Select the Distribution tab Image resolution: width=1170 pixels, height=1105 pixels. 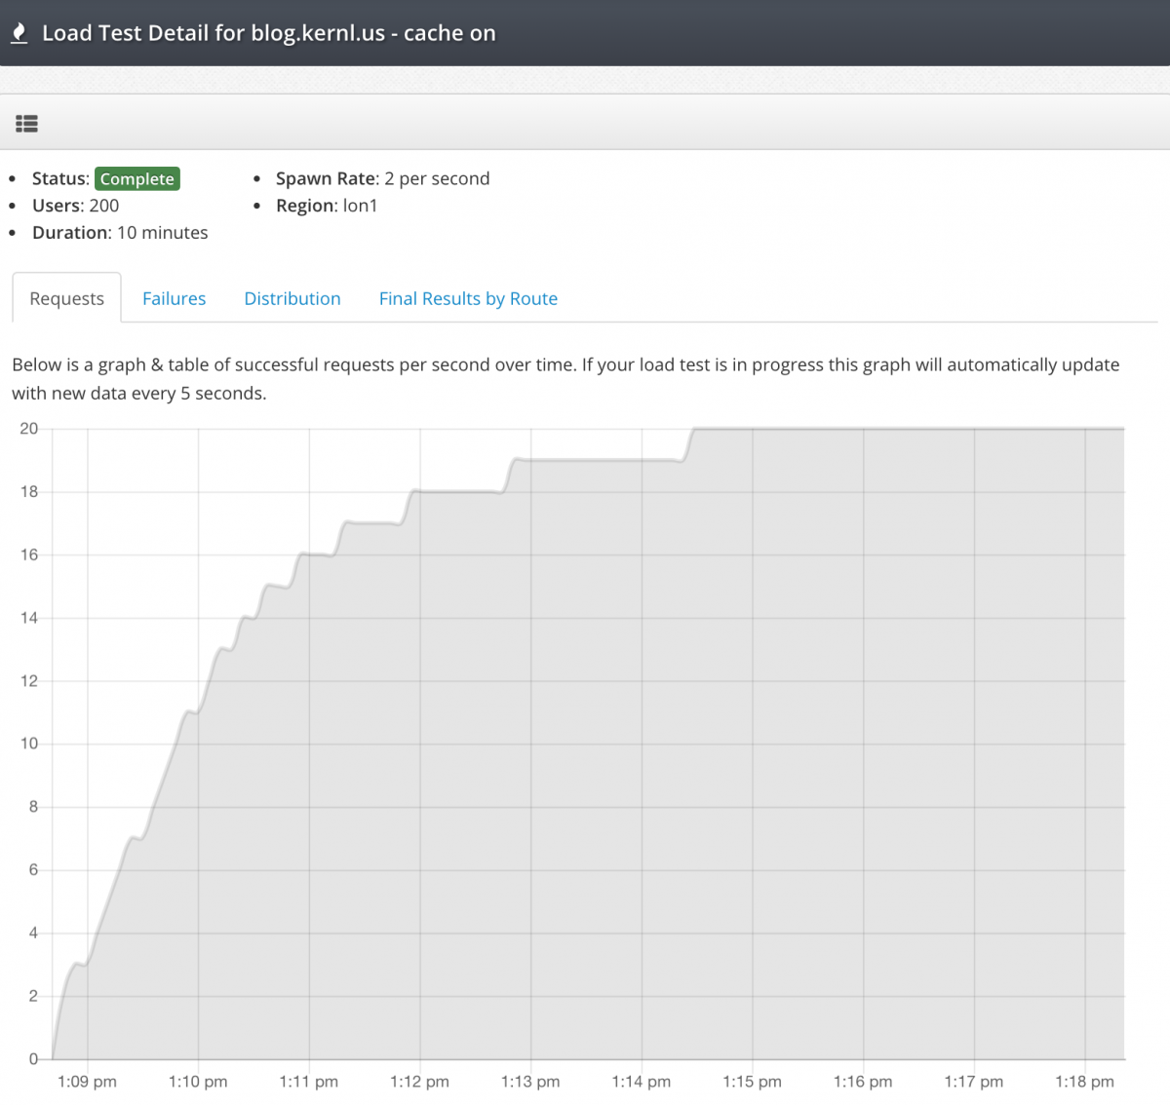click(292, 298)
